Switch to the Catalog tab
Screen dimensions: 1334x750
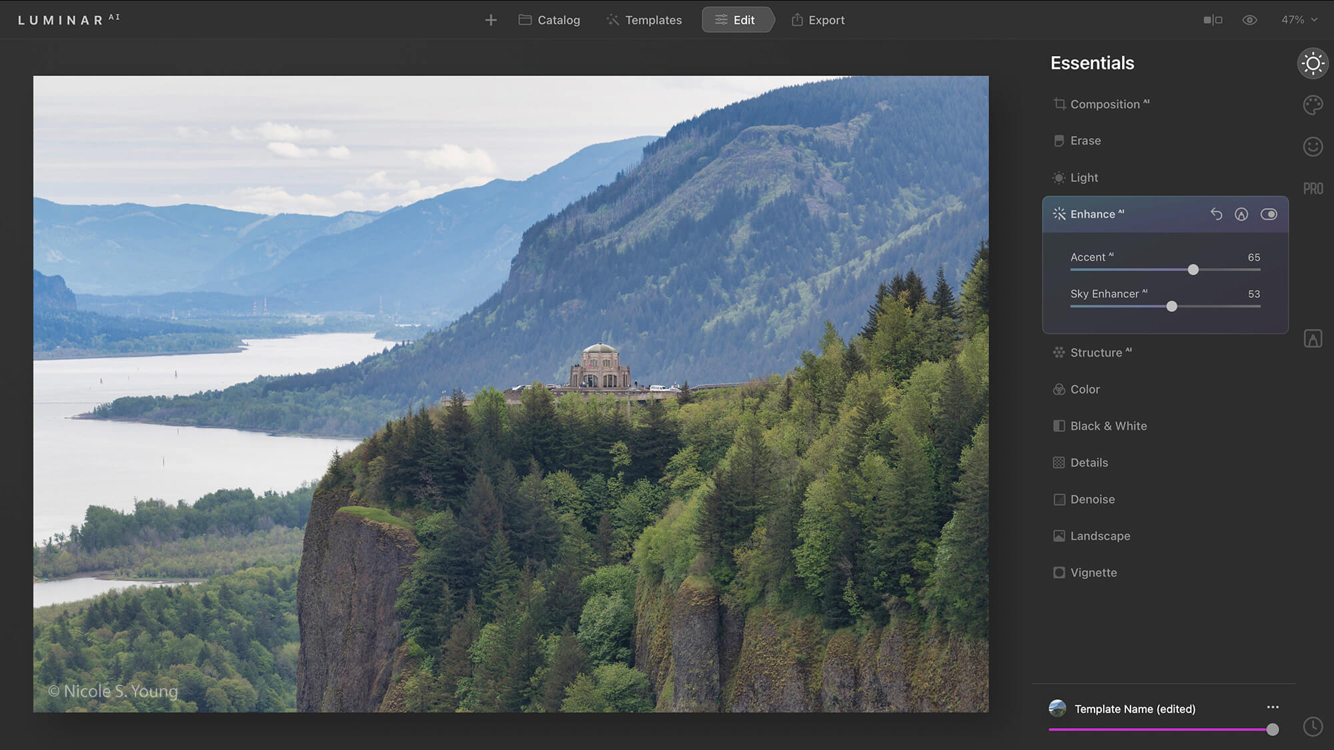[550, 20]
